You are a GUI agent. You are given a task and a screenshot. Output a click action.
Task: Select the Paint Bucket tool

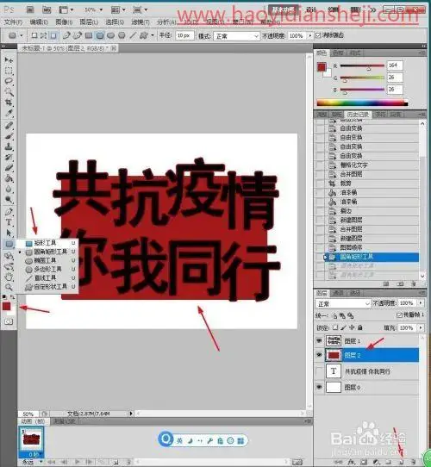pos(9,178)
